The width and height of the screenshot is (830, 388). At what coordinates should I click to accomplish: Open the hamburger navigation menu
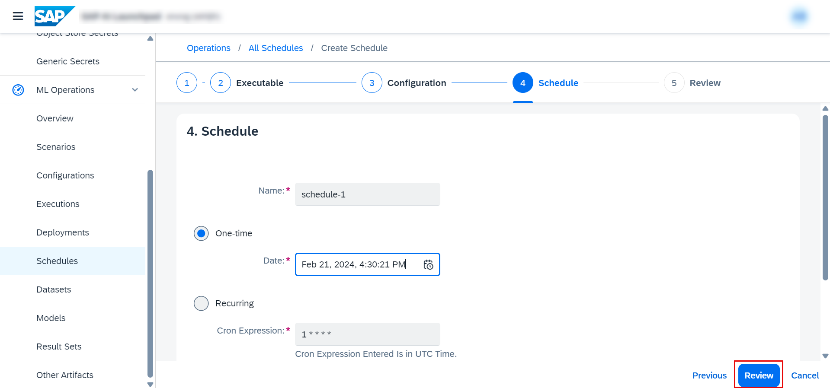(18, 16)
